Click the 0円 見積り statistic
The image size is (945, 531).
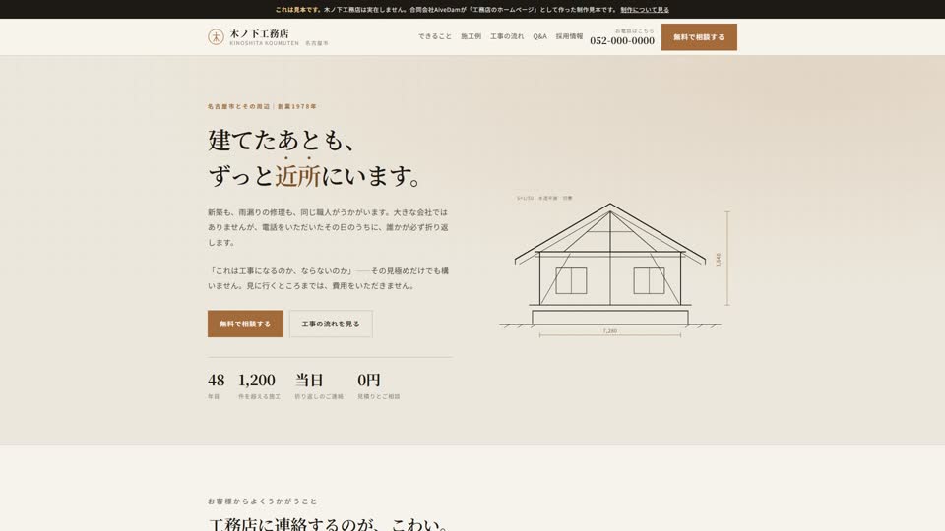click(378, 385)
